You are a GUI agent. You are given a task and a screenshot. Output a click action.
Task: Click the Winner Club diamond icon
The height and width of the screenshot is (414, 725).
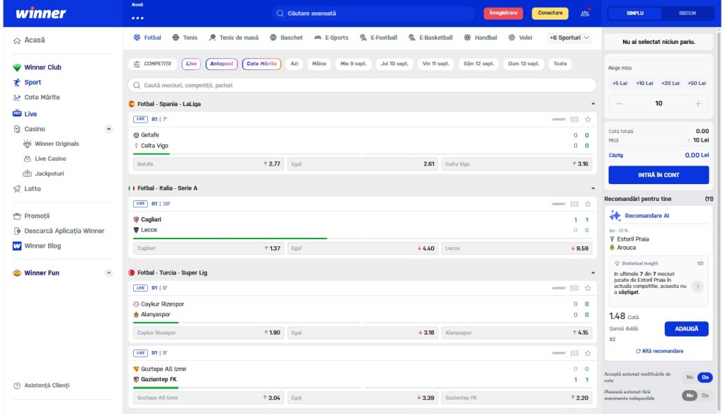[17, 67]
